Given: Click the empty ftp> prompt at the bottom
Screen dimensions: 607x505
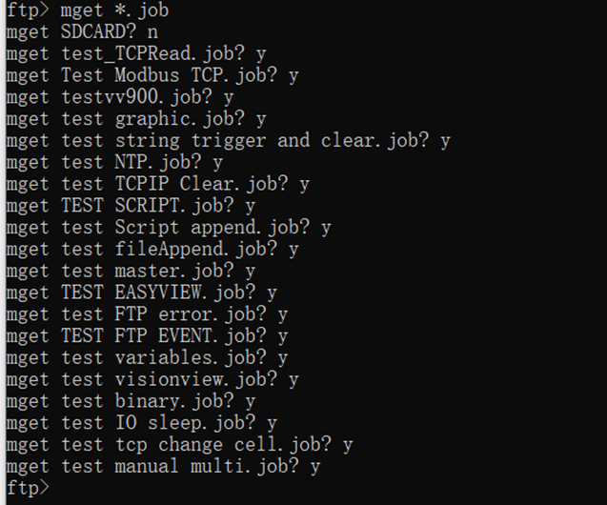Looking at the screenshot, I should pos(26,488).
